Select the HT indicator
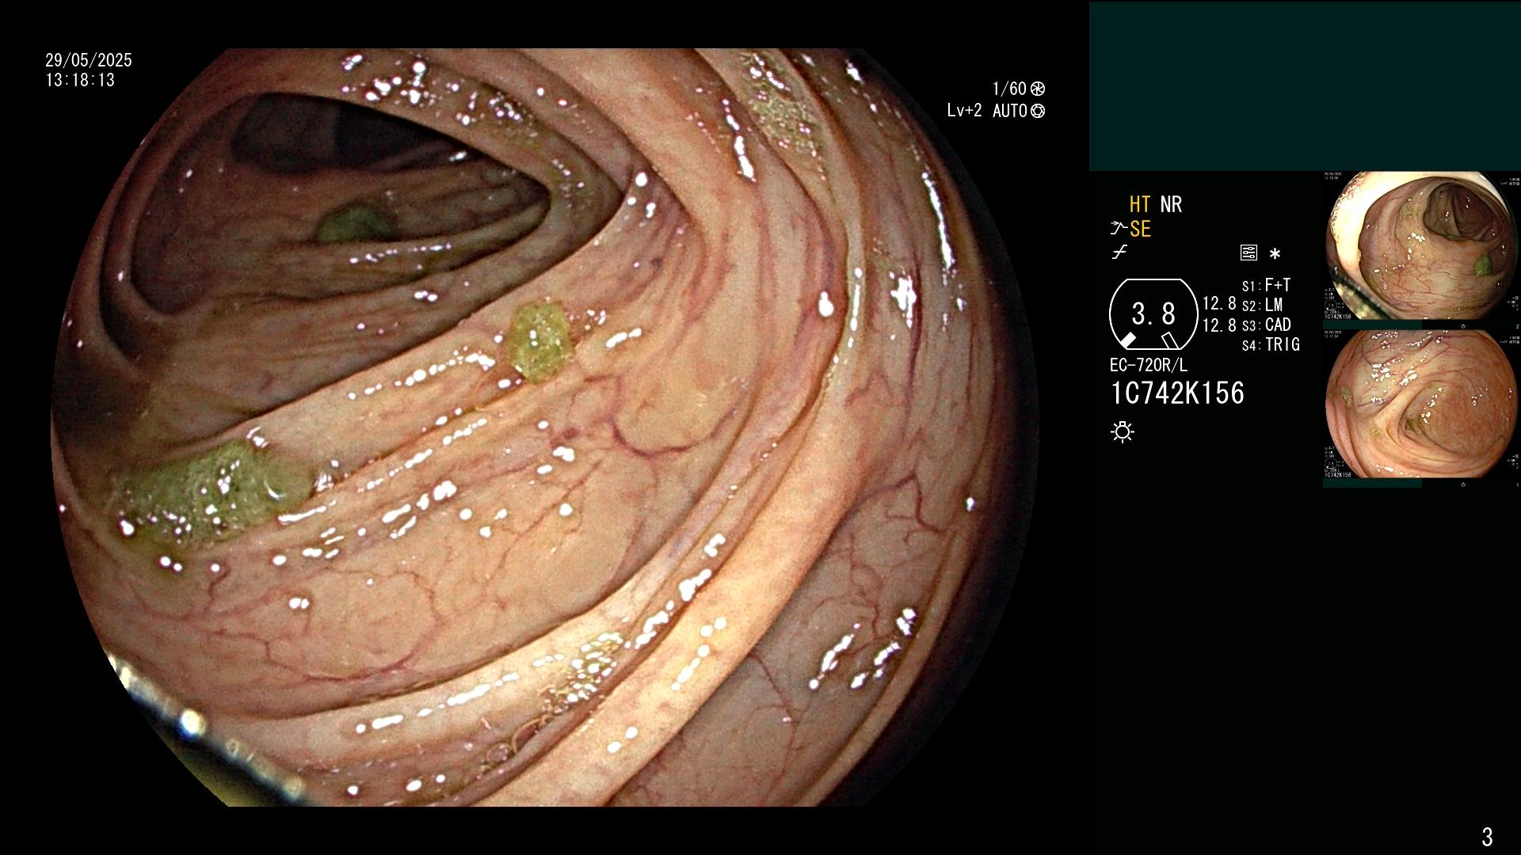The image size is (1521, 855). [1139, 204]
